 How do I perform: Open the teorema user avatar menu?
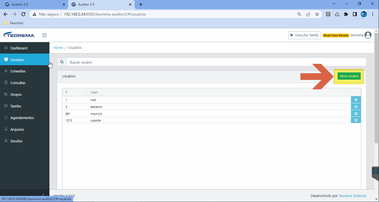368,35
